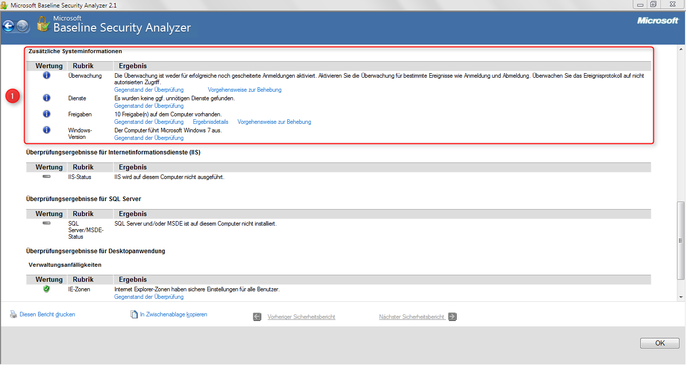Click the forward navigation arrow icon
The image size is (686, 365).
tap(21, 26)
